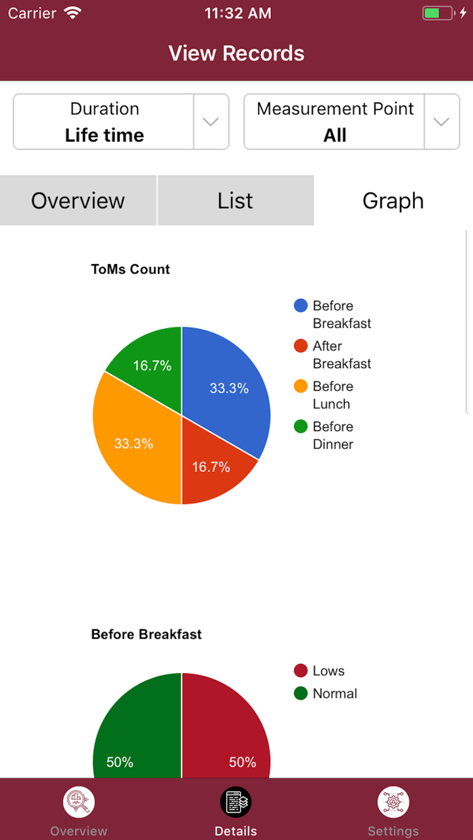The image size is (473, 840).
Task: Switch to the List tab
Action: click(235, 201)
